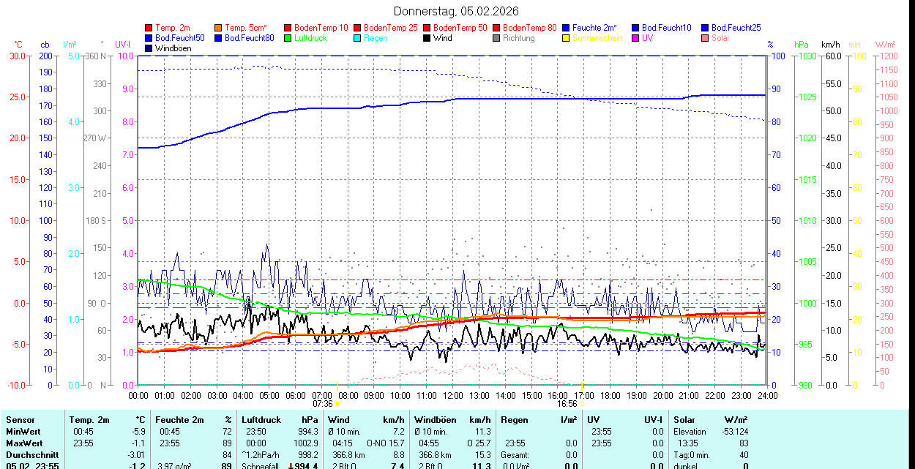Select the dark Windböen legend marker

pyautogui.click(x=149, y=48)
